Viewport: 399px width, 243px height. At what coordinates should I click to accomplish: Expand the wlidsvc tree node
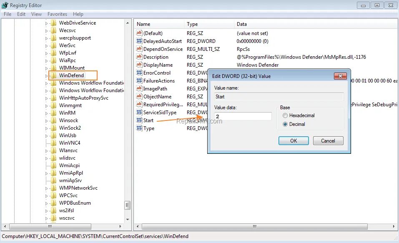point(46,158)
